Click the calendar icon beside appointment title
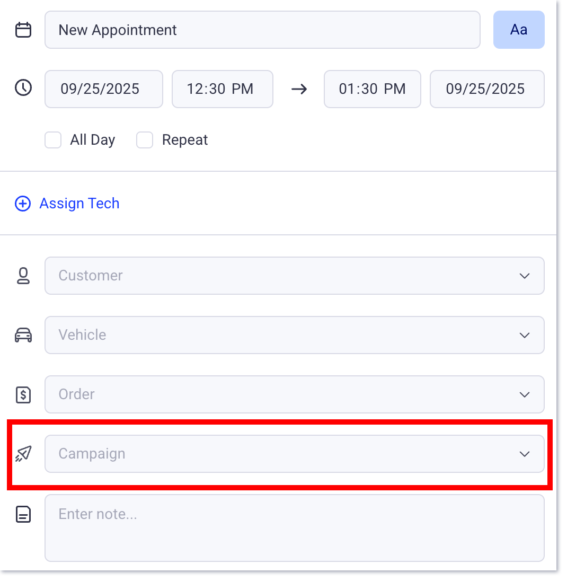Image resolution: width=567 pixels, height=581 pixels. tap(23, 30)
